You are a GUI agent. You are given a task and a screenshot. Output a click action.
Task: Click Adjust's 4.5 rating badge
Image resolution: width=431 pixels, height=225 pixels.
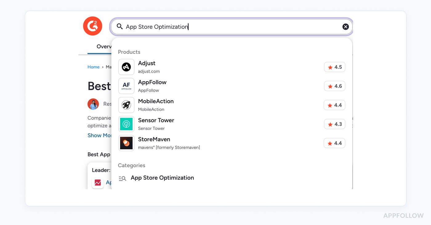[x=335, y=67]
